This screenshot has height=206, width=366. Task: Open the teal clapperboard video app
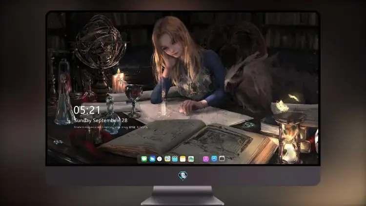[175, 159]
